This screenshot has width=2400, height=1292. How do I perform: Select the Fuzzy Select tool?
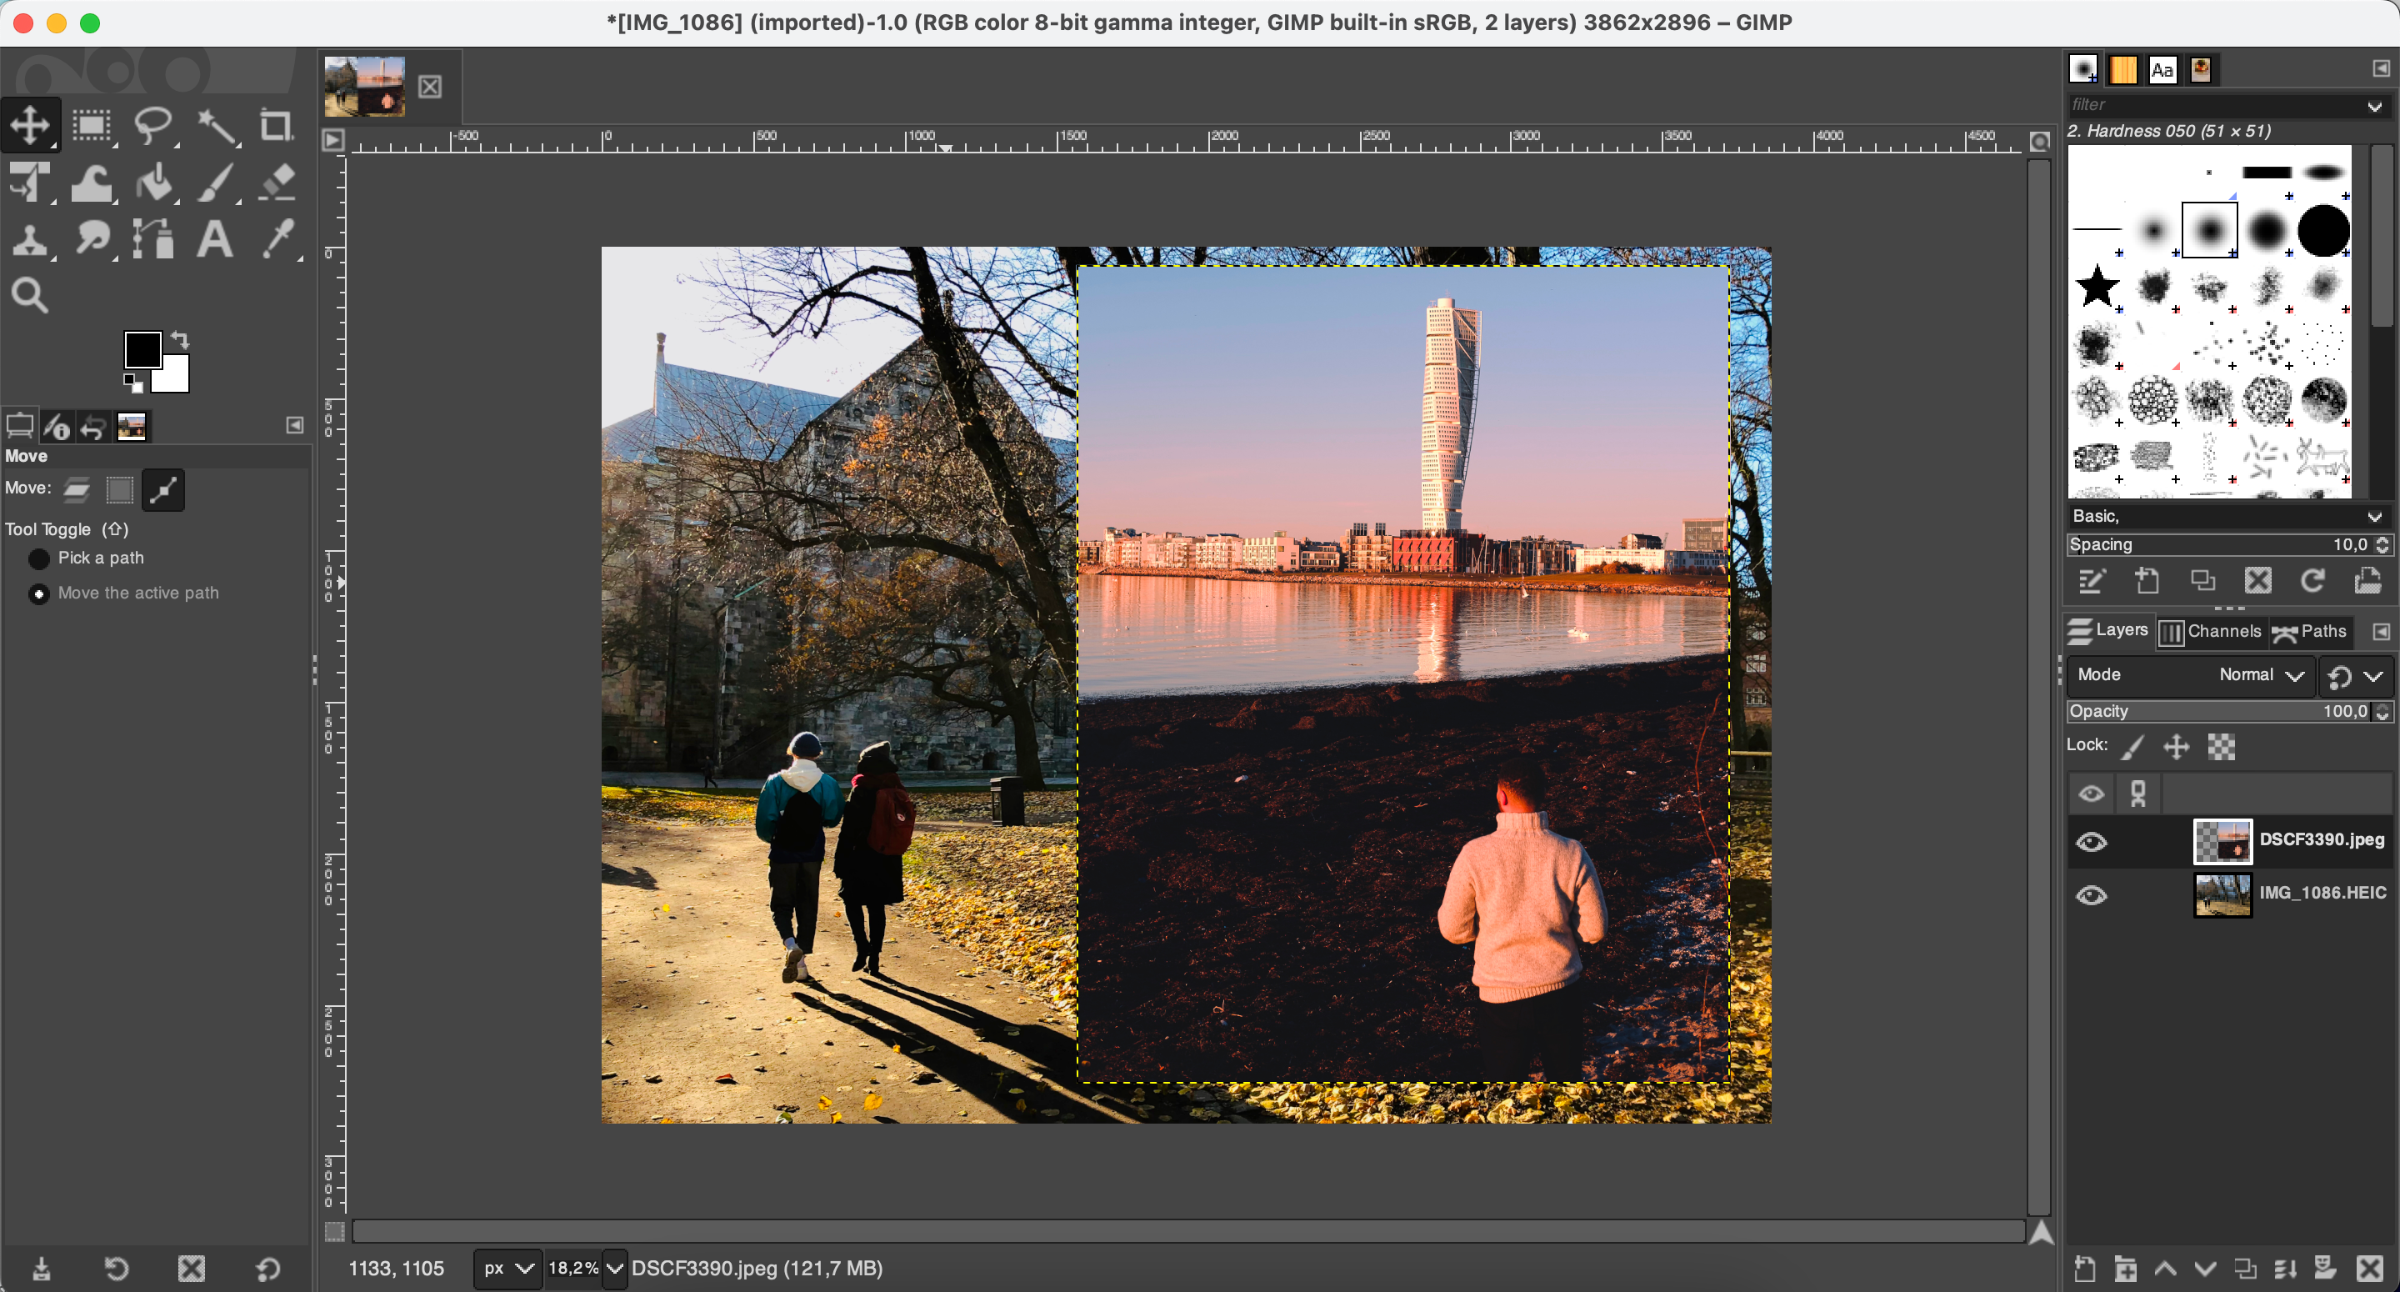pos(217,126)
